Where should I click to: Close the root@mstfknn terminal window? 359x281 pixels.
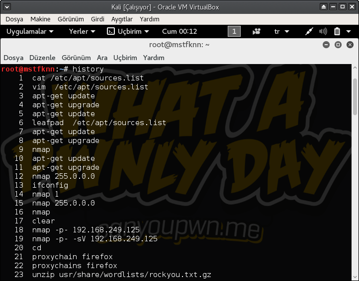[350, 45]
